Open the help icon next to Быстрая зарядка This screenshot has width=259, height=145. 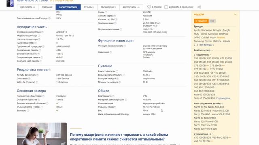point(117,79)
